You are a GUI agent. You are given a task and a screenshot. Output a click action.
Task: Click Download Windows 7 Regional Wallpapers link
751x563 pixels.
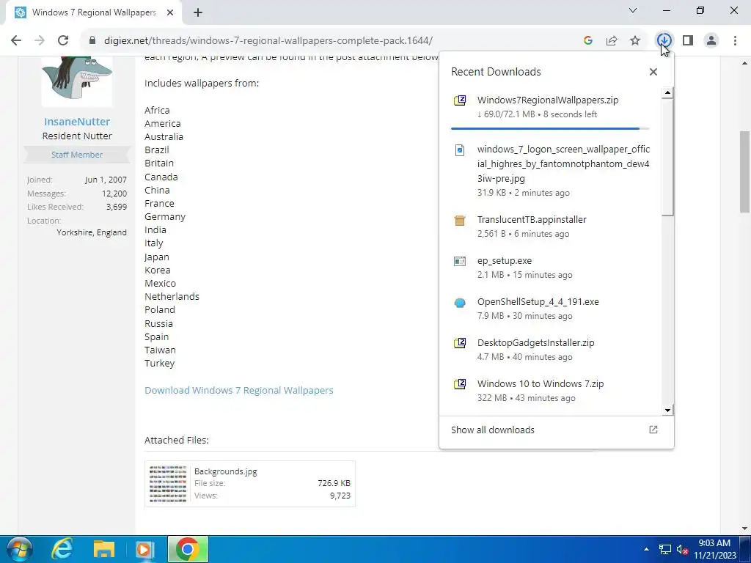tap(239, 390)
